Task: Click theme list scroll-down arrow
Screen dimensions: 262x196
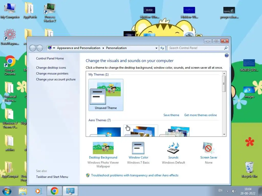Action: 224,134
